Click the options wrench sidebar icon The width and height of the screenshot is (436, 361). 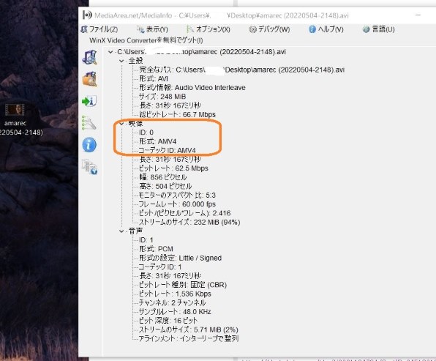(89, 123)
